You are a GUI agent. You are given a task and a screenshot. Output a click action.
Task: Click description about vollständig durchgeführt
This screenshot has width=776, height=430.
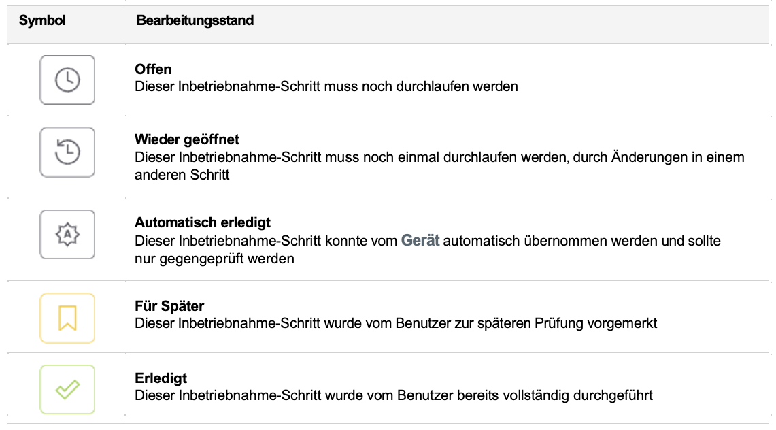[x=394, y=395]
